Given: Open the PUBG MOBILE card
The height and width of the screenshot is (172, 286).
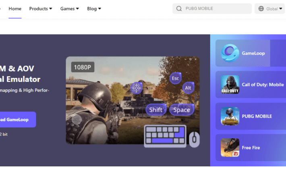Looking at the screenshot, I should [x=251, y=116].
